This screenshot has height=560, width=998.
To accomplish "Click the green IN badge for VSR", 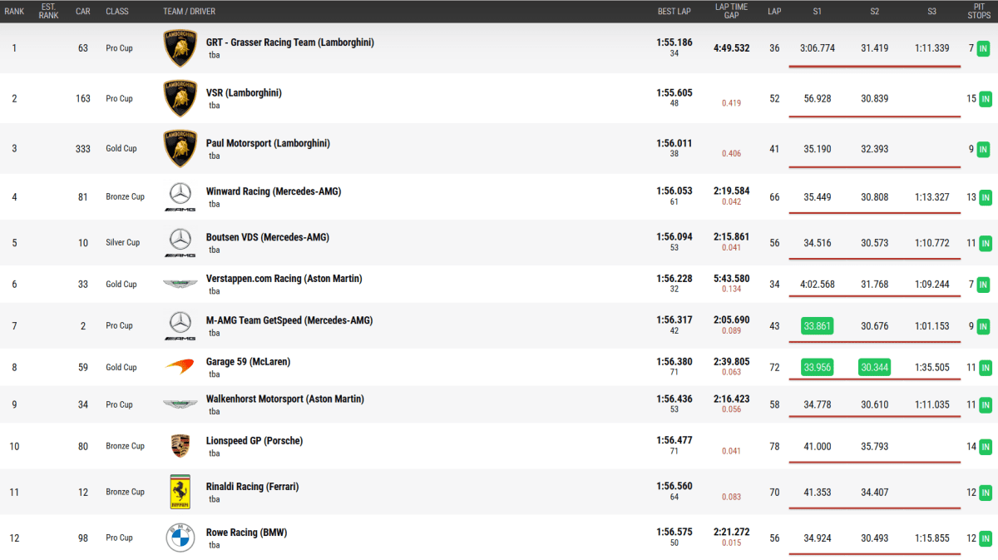I will pyautogui.click(x=985, y=99).
